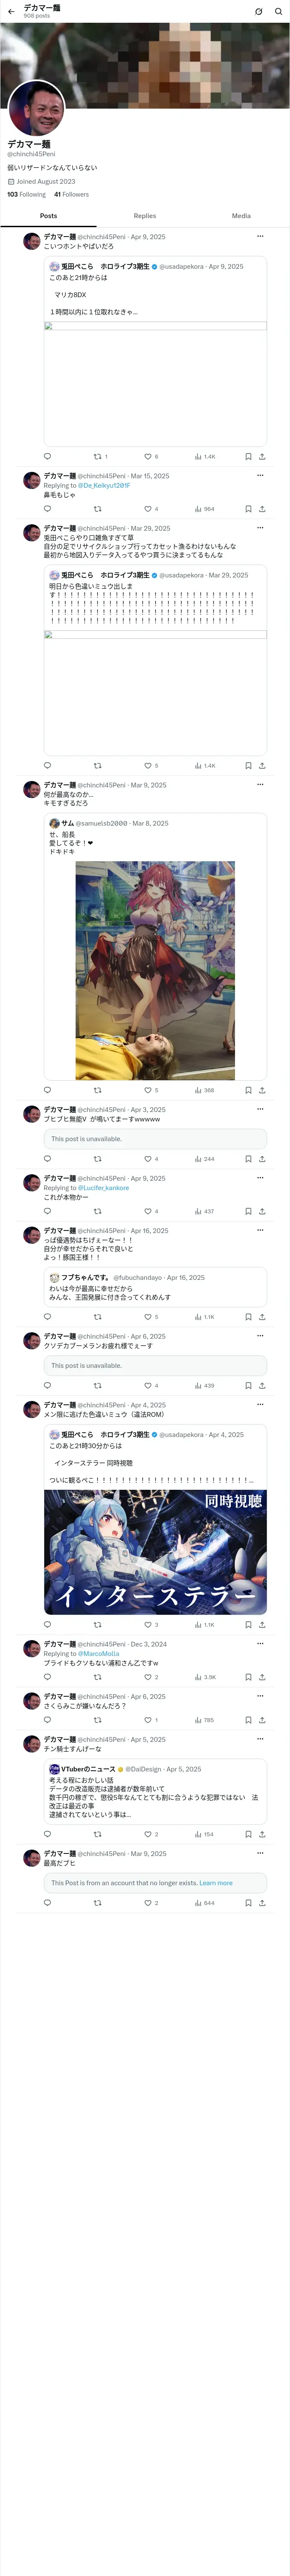Click the Grok icon beside search
Screen dimensions: 290x2576
click(258, 11)
